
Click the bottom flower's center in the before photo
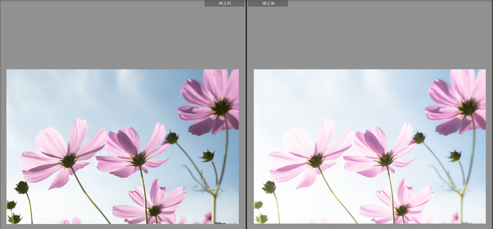pos(155,210)
